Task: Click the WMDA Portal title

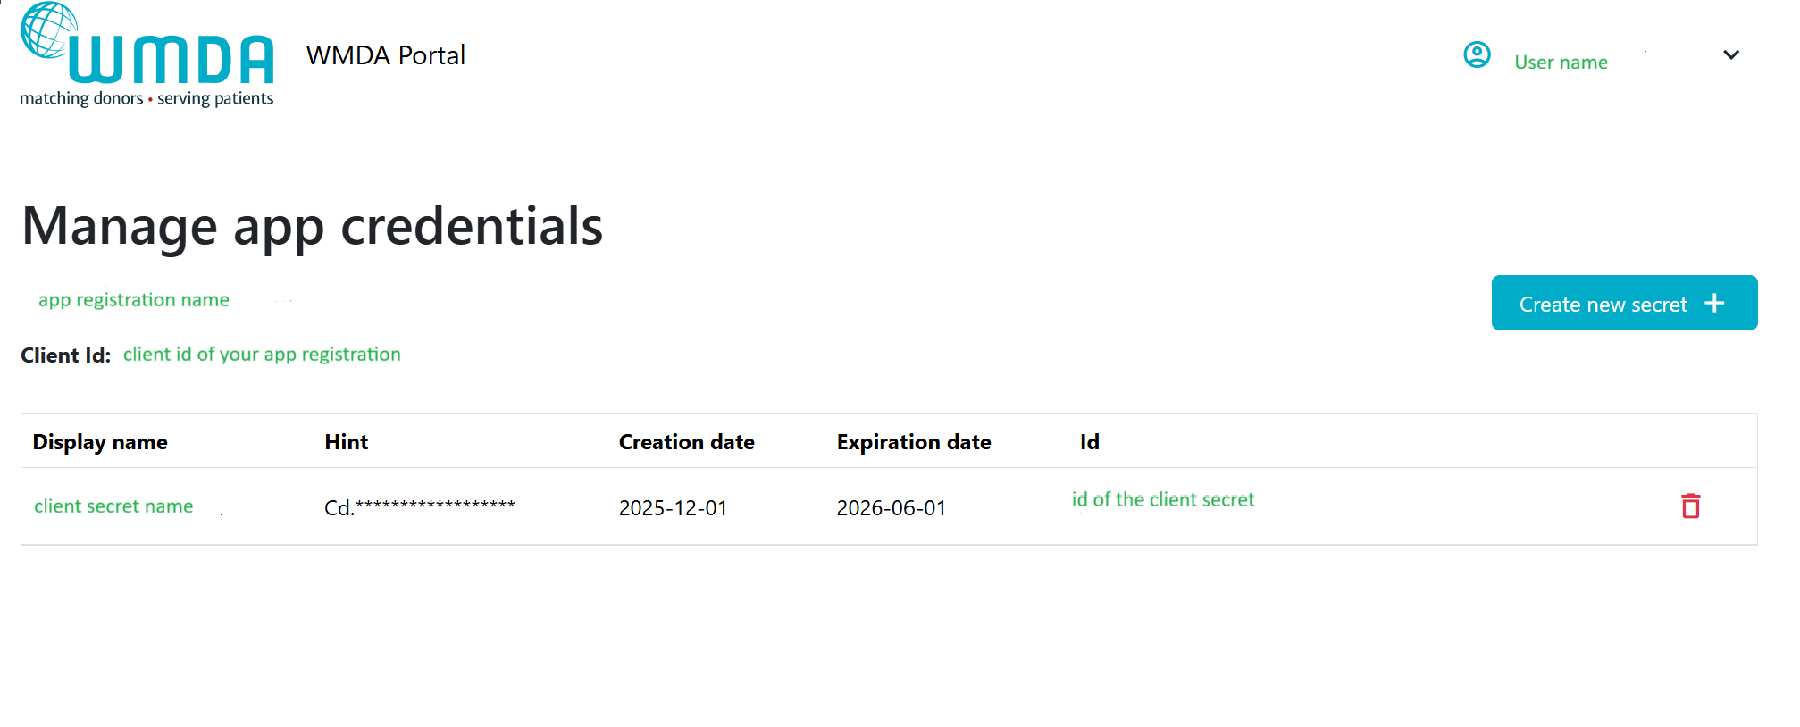Action: [385, 55]
